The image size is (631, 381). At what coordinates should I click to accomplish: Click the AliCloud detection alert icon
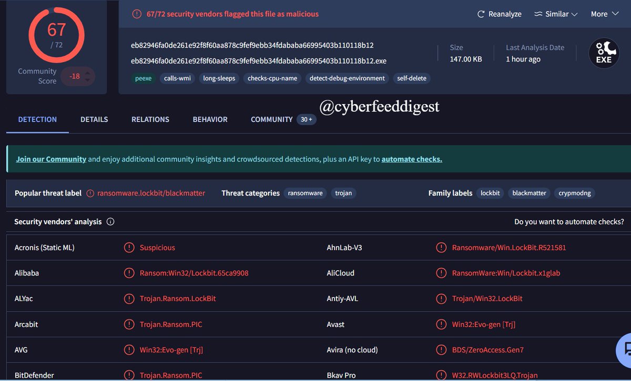(441, 273)
